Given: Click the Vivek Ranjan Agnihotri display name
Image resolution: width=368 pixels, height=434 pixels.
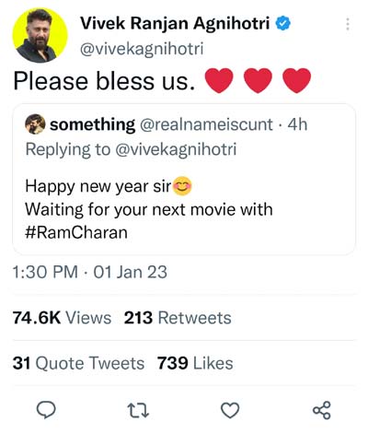Looking at the screenshot, I should [175, 23].
